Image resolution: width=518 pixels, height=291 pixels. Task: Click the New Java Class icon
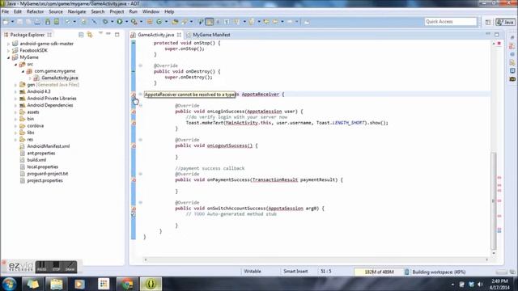coord(159,22)
